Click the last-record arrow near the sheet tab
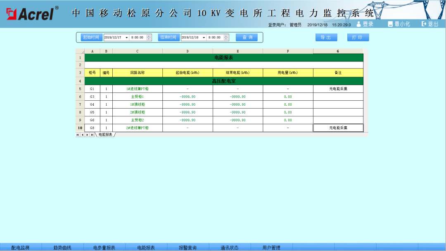This screenshot has height=251, width=446. (x=92, y=135)
